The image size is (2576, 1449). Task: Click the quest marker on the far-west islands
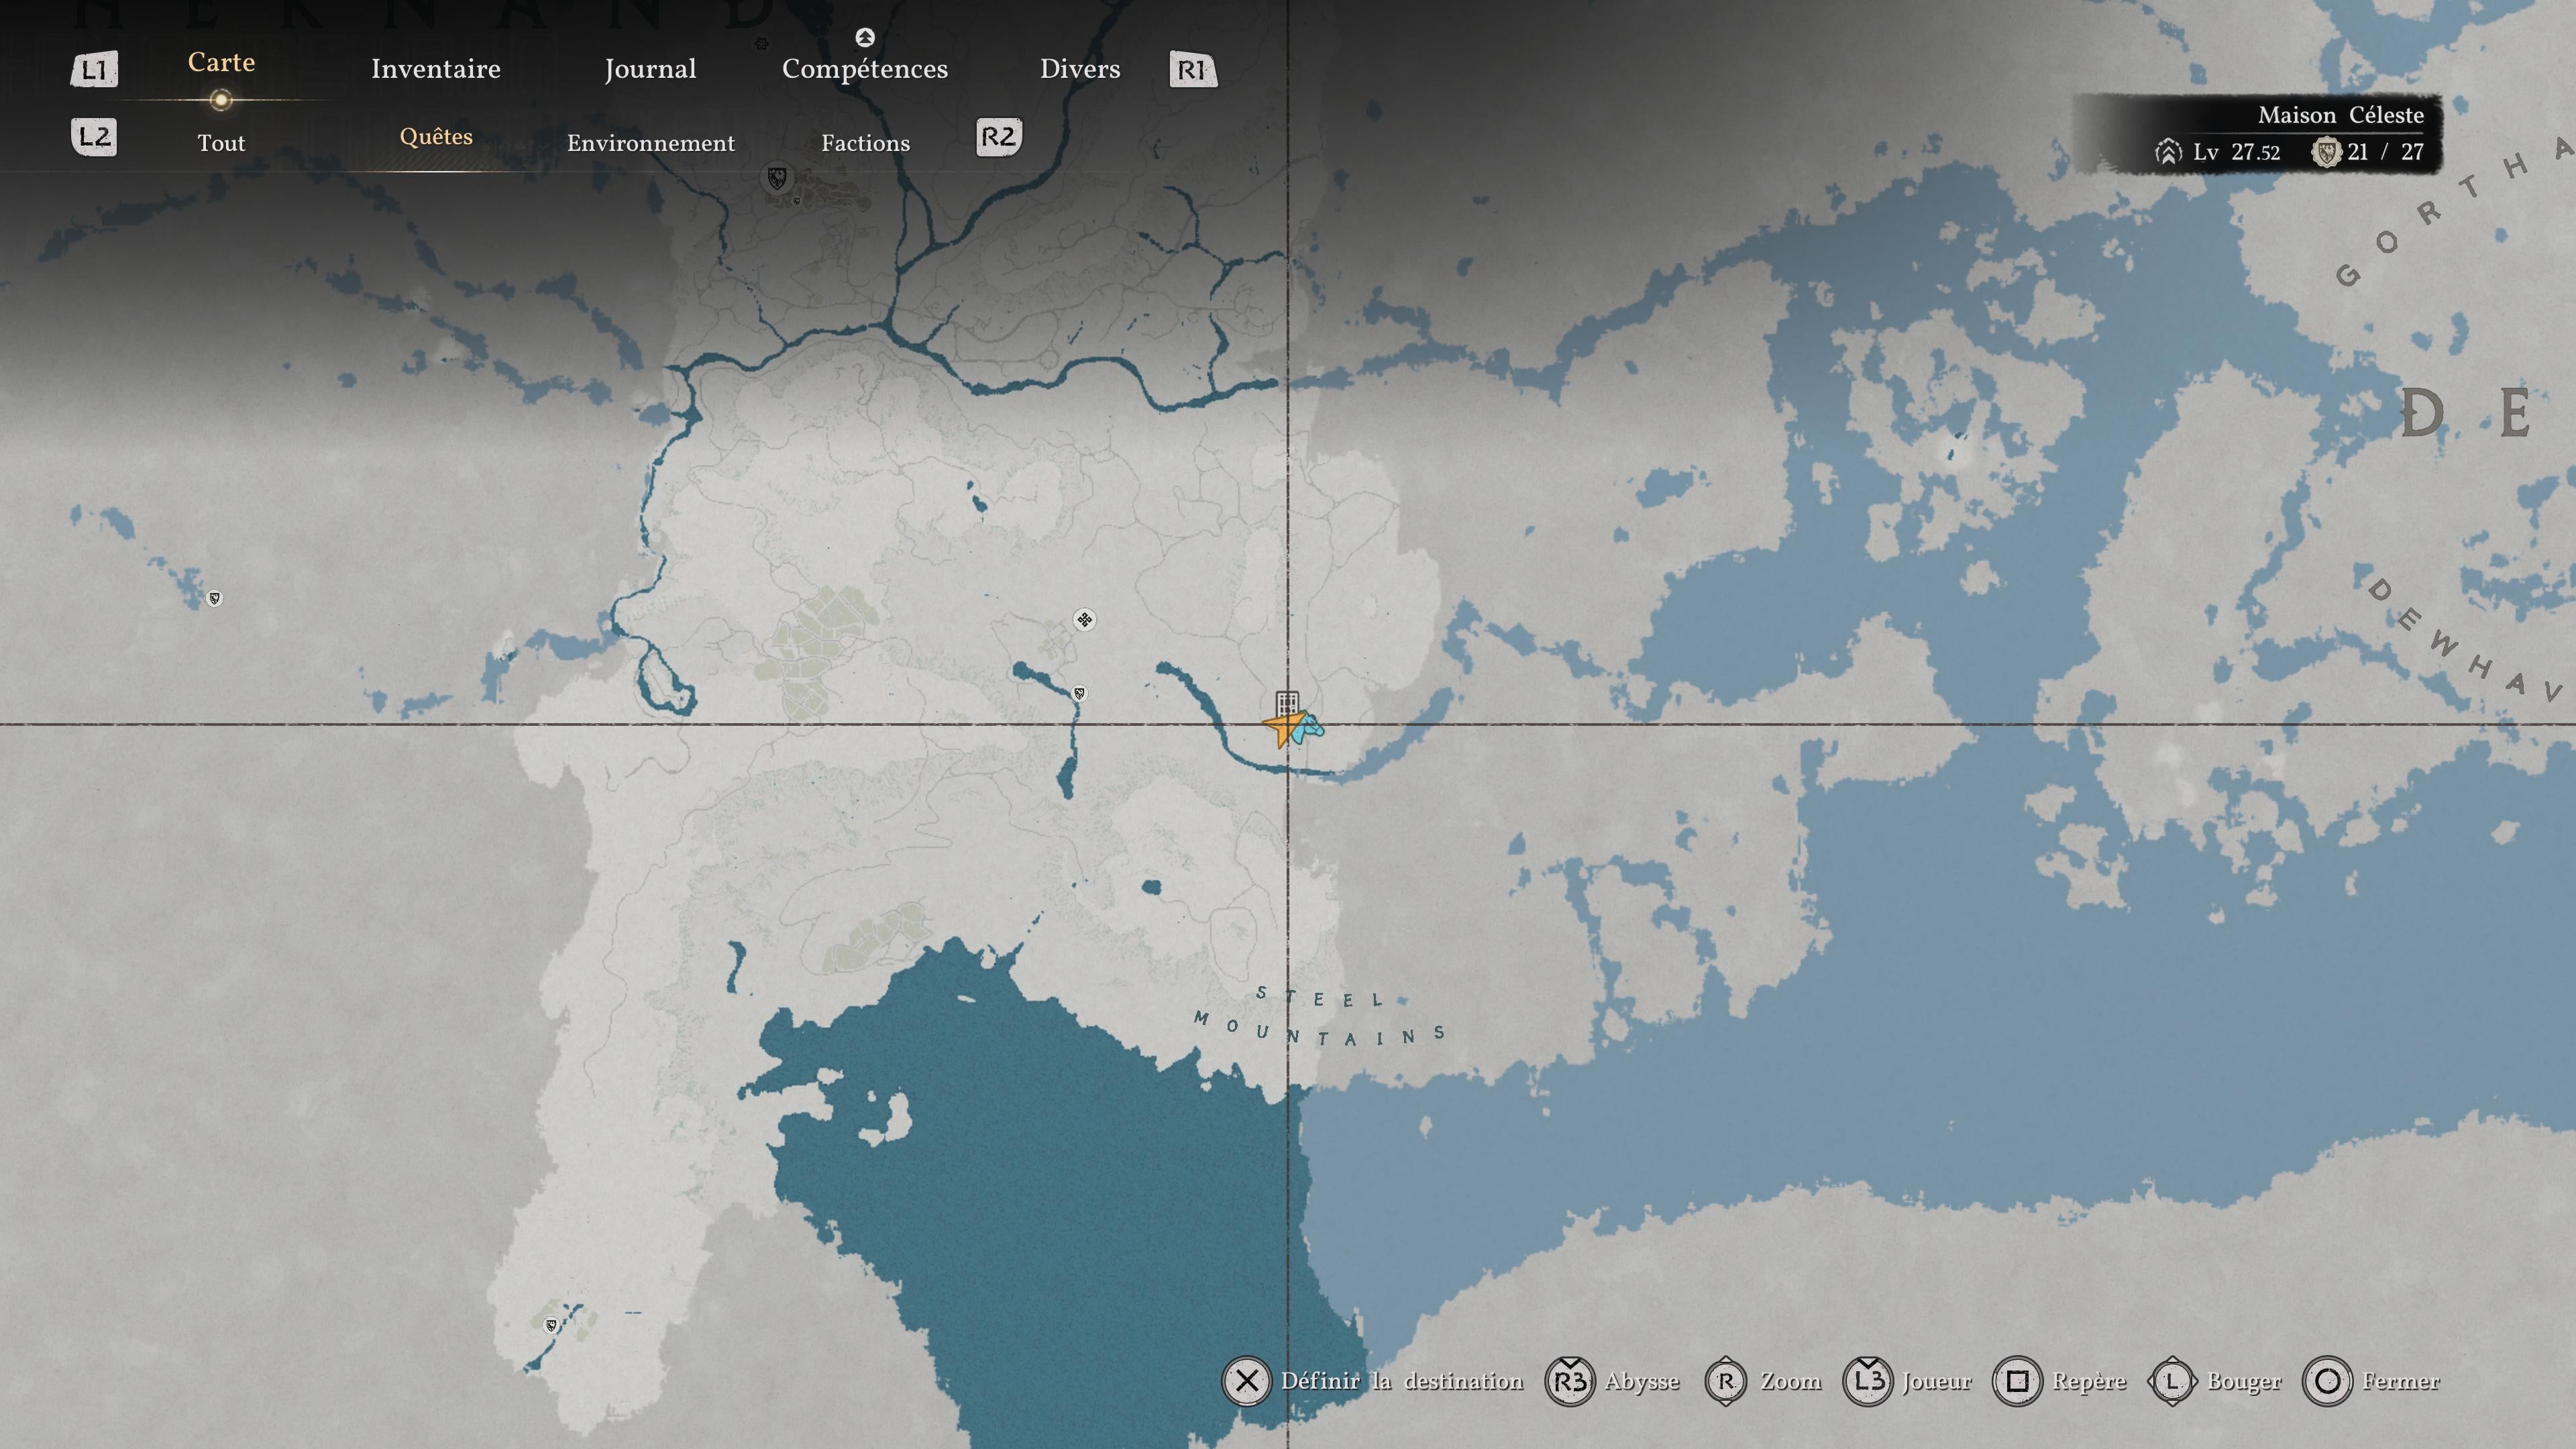click(214, 598)
